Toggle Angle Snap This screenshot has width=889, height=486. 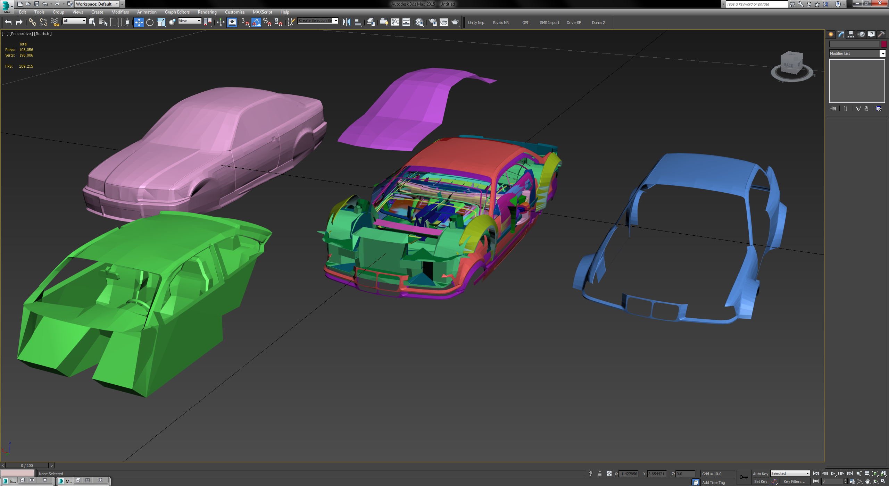tap(256, 22)
